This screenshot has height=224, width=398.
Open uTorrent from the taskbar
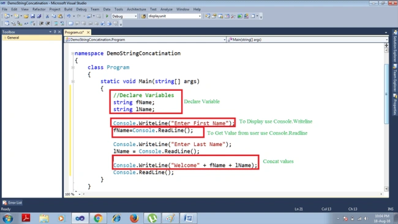pos(152,218)
